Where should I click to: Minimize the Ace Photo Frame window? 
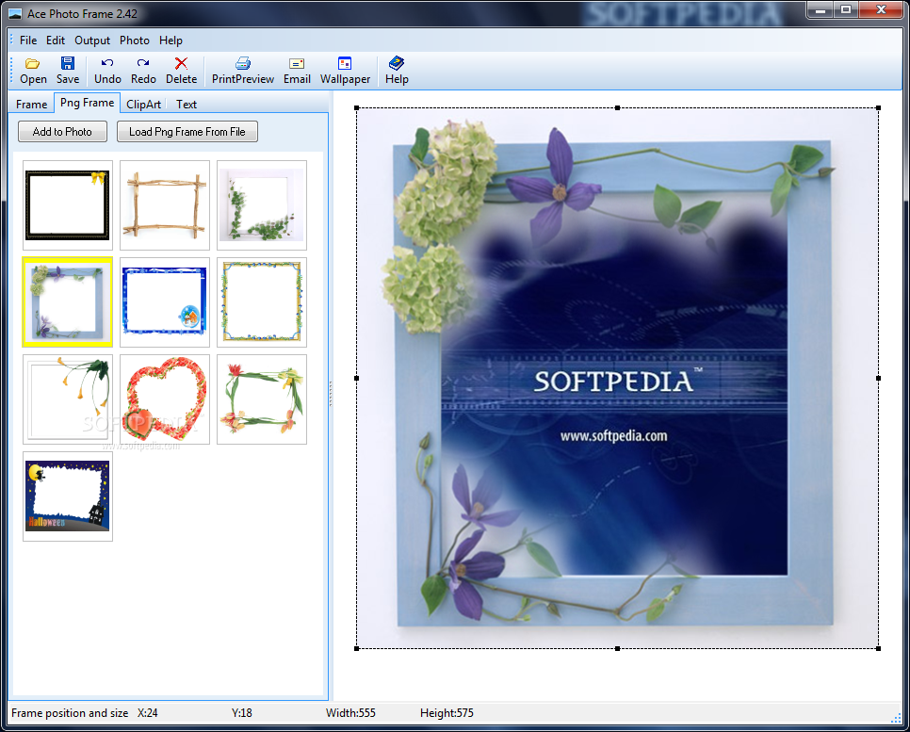[x=821, y=9]
